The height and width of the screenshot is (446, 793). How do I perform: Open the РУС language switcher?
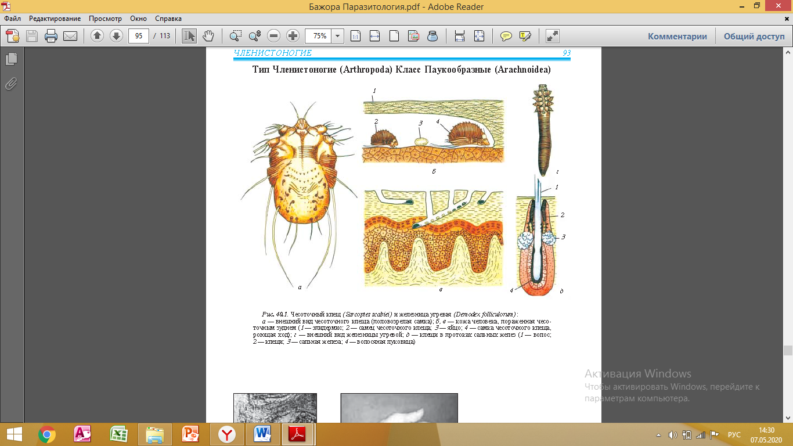tap(734, 434)
